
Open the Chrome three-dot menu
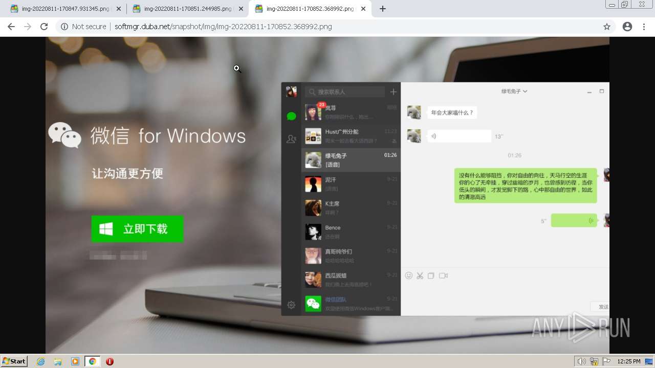tap(644, 27)
